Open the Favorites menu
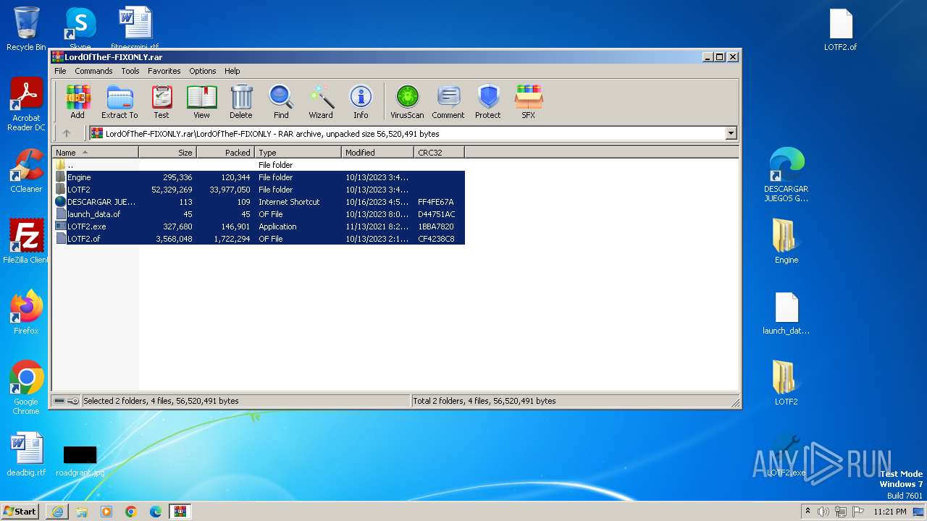Screen dimensions: 927x521 (164, 71)
